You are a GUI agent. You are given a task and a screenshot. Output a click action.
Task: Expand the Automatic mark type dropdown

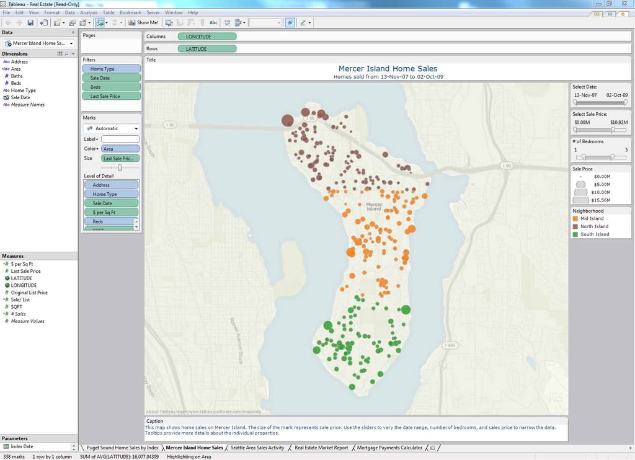(136, 128)
